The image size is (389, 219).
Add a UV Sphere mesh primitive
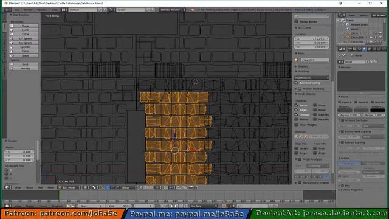[x=24, y=38]
